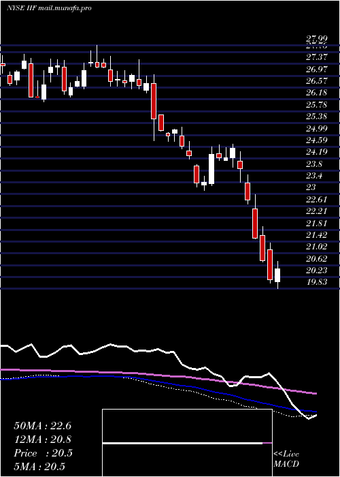Click the 23 price axis label

311,187
